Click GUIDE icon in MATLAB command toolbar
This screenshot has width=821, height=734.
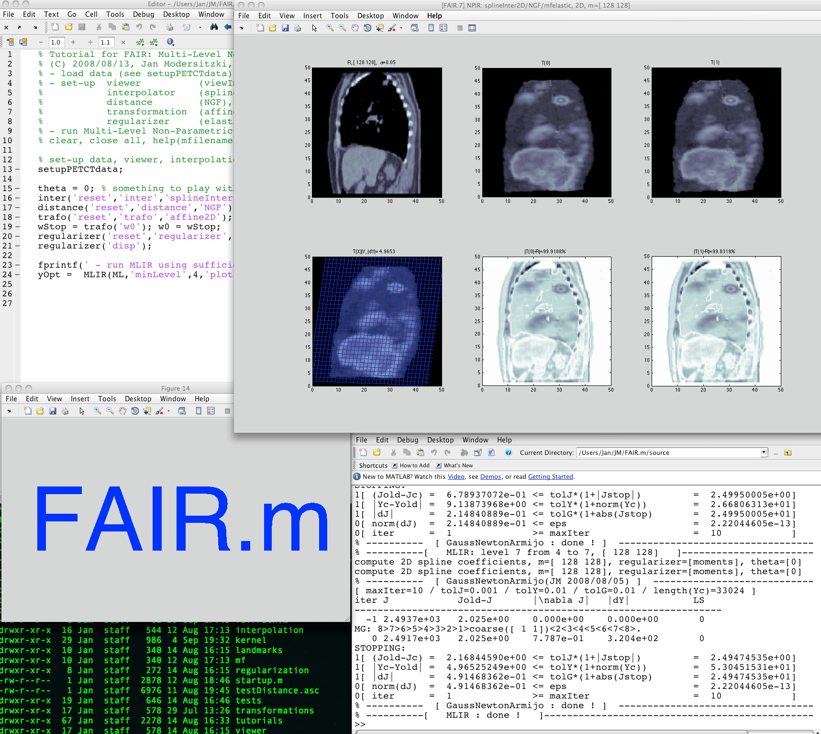tap(477, 452)
